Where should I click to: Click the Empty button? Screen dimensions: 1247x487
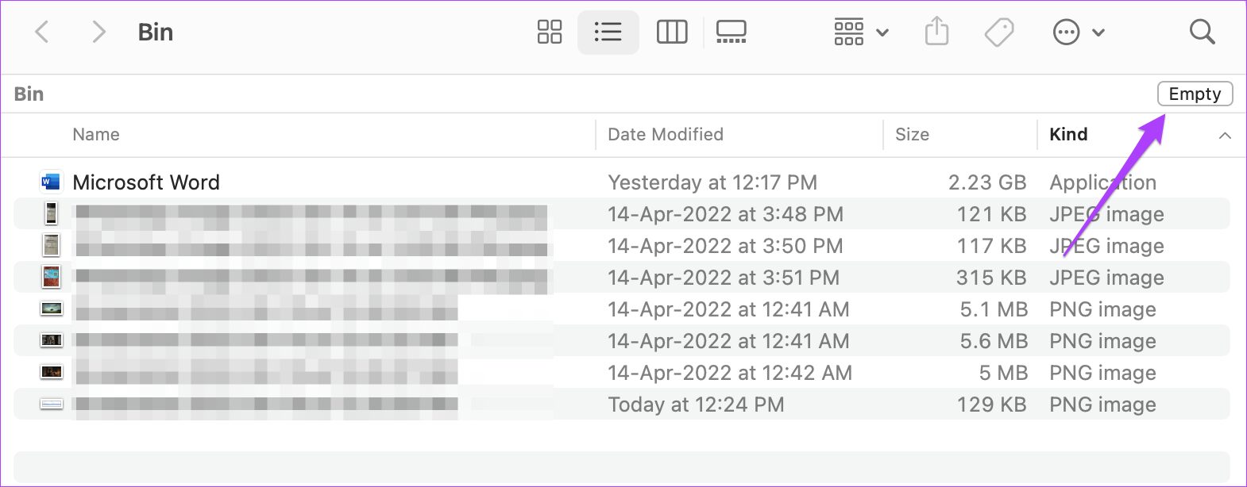(1195, 94)
